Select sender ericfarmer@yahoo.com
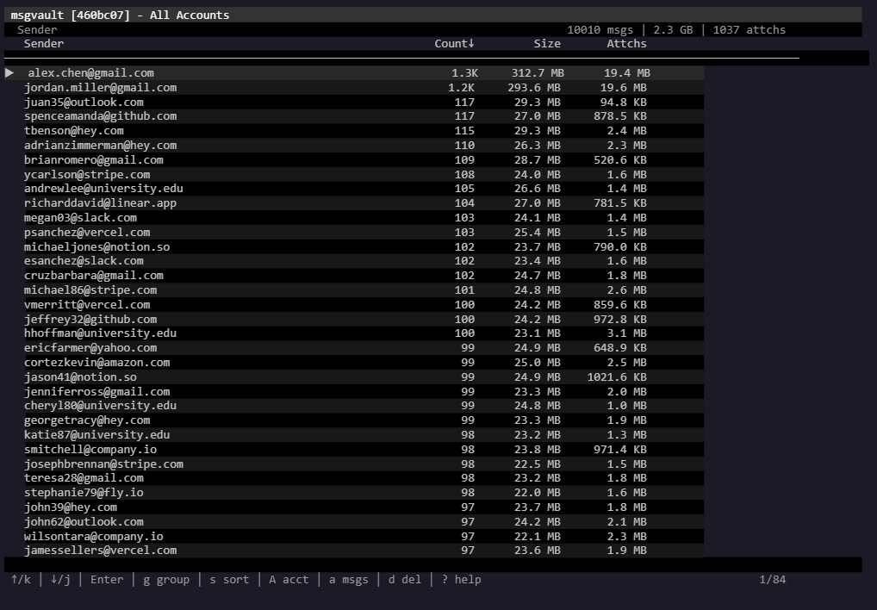Viewport: 877px width, 610px height. tap(354, 348)
